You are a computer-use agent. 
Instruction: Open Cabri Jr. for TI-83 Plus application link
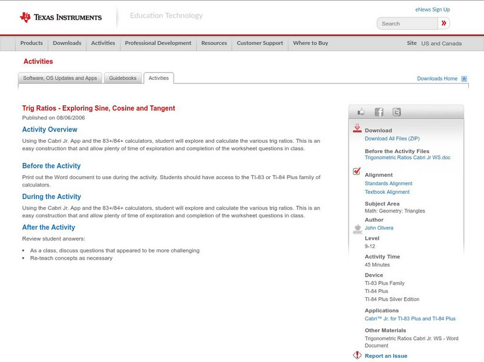click(x=410, y=319)
